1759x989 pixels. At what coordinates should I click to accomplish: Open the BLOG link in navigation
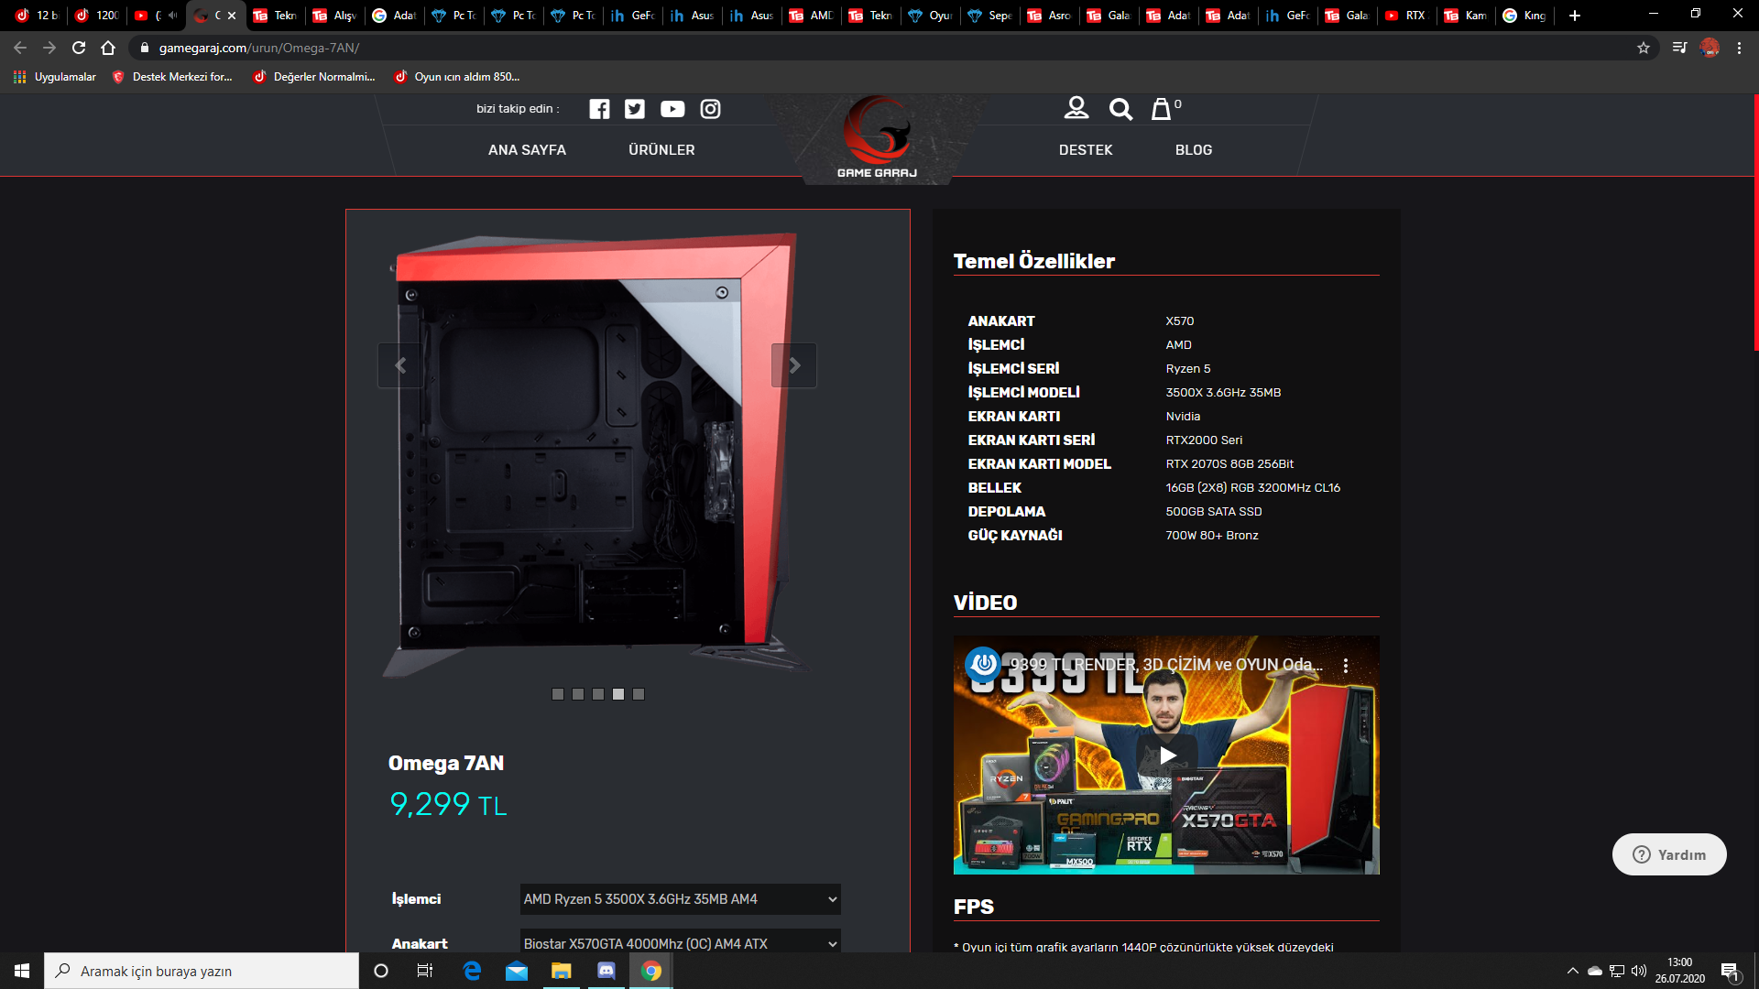tap(1194, 149)
